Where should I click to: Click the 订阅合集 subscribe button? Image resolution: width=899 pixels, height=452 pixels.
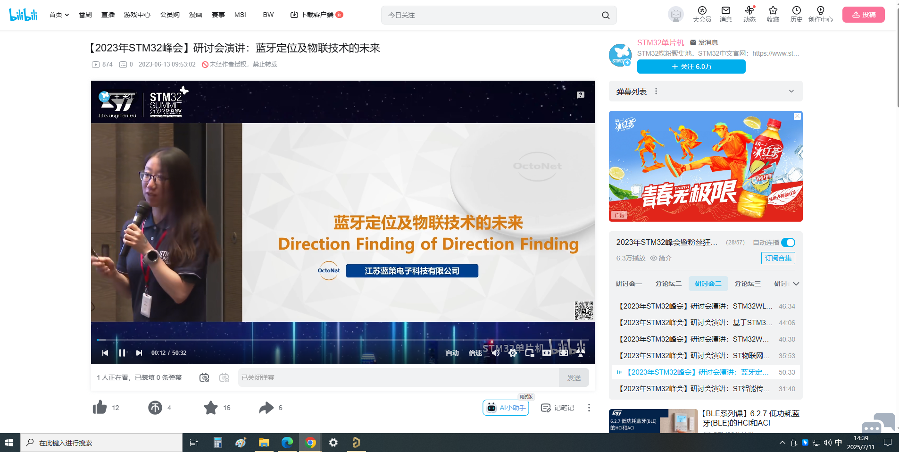[x=778, y=258]
